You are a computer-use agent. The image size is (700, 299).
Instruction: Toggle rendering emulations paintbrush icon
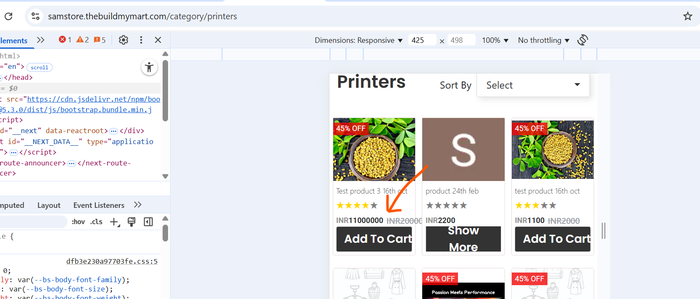click(132, 222)
